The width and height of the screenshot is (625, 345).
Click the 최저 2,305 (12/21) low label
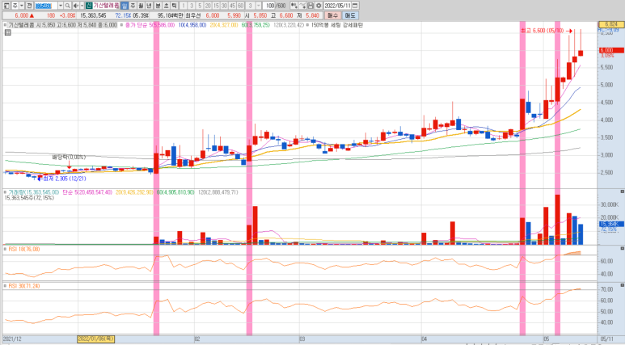65,179
